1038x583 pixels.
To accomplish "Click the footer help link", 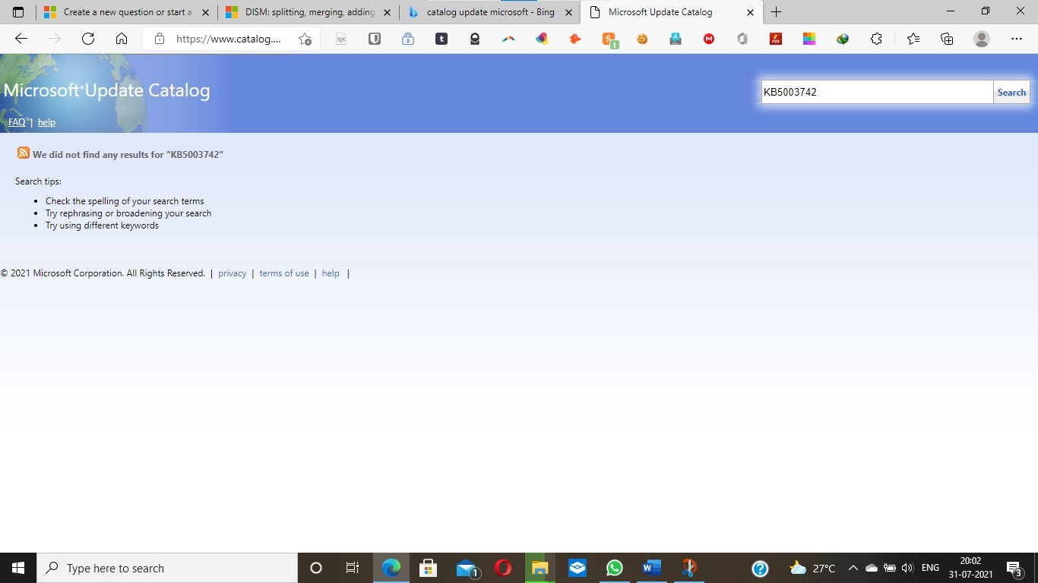I will click(331, 273).
